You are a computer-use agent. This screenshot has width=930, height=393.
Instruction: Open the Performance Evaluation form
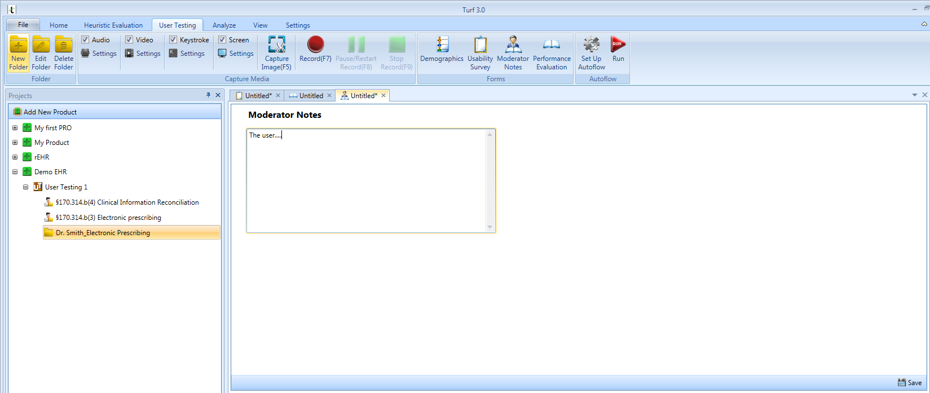coord(552,45)
